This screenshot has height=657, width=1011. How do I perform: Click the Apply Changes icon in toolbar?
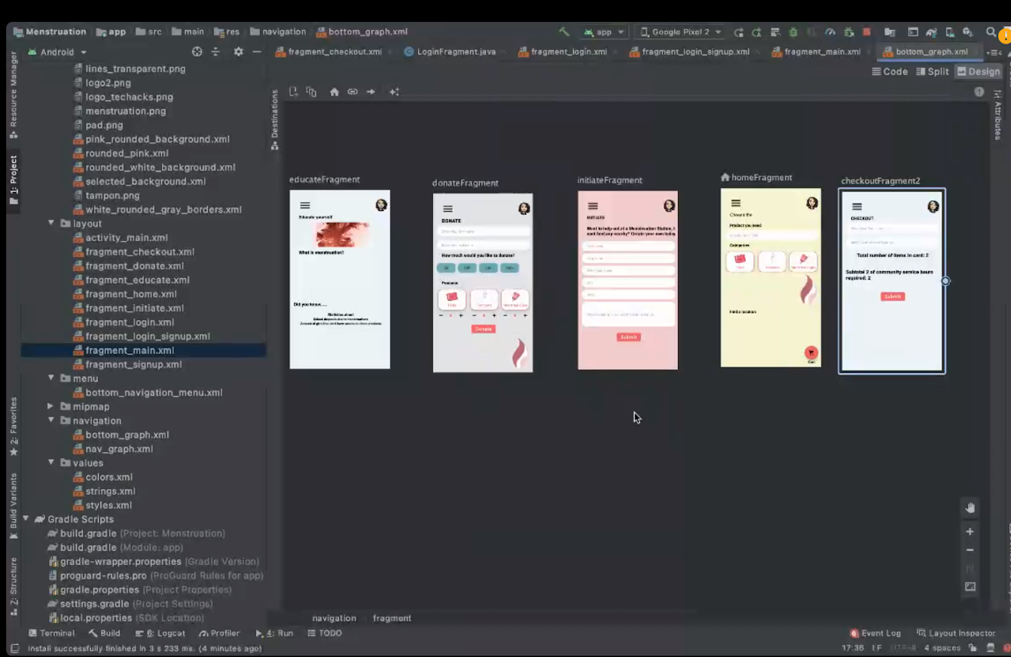pyautogui.click(x=756, y=32)
